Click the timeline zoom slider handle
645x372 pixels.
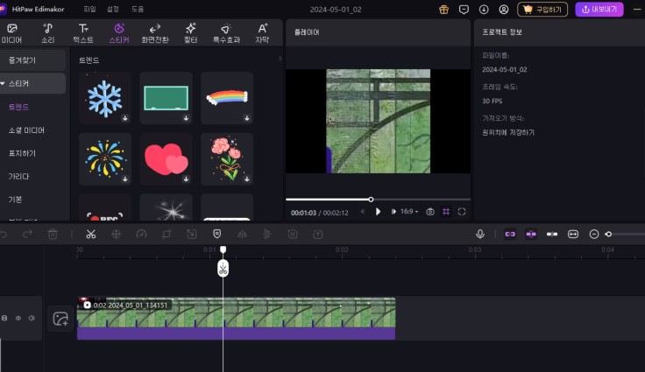(608, 234)
